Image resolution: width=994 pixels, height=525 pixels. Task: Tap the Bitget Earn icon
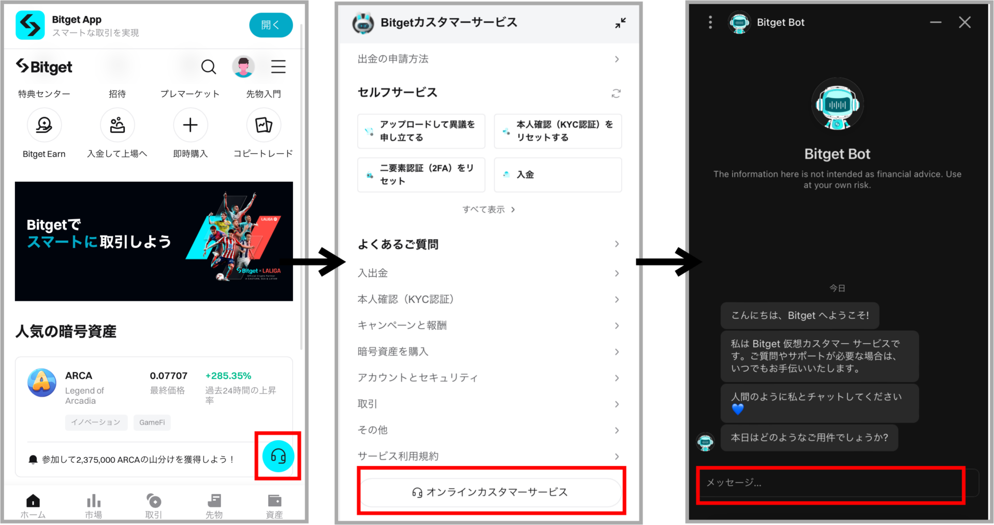tap(44, 125)
